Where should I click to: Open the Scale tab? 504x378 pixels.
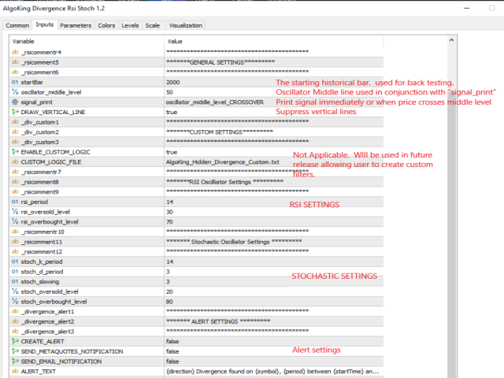153,25
